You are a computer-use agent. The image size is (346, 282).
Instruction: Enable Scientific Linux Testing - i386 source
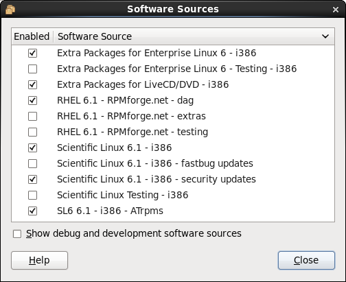32,195
